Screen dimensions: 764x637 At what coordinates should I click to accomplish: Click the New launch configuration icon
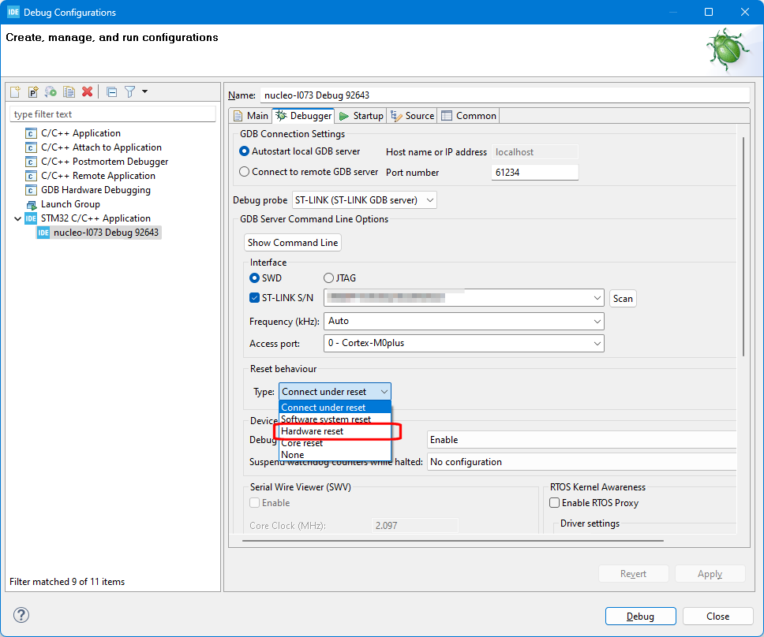[x=15, y=91]
